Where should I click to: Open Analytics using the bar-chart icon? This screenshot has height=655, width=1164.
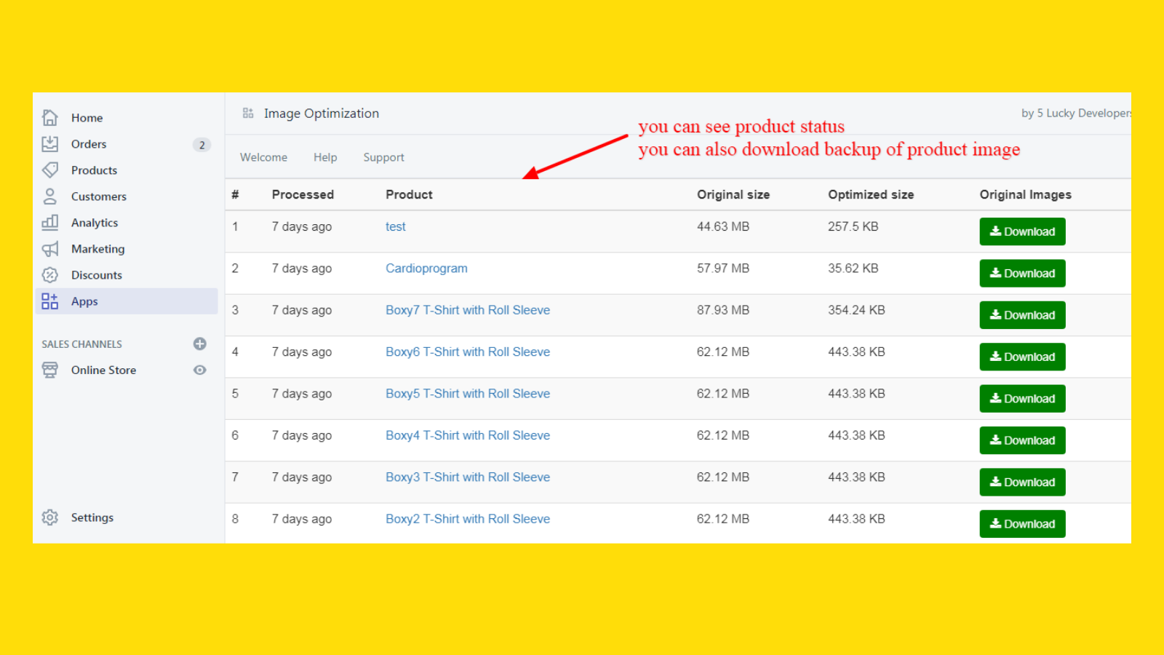click(x=49, y=222)
